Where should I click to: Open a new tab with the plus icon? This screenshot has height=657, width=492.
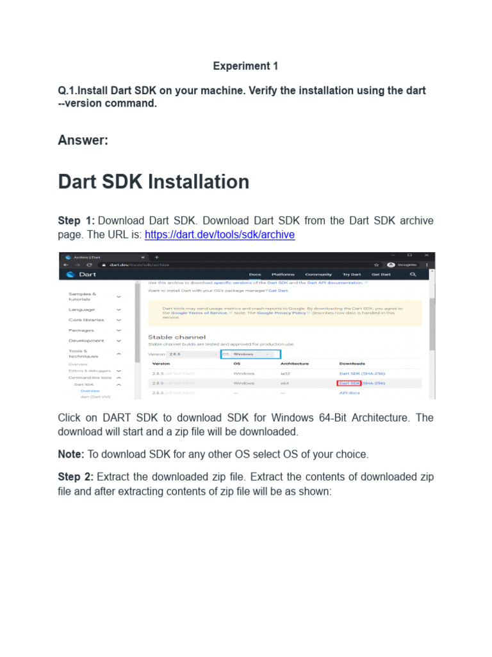(x=157, y=257)
